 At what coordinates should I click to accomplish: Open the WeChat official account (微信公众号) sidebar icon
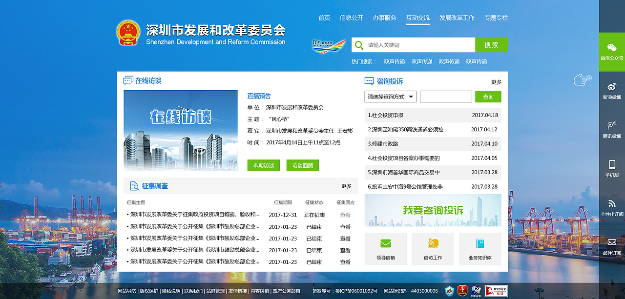(612, 47)
